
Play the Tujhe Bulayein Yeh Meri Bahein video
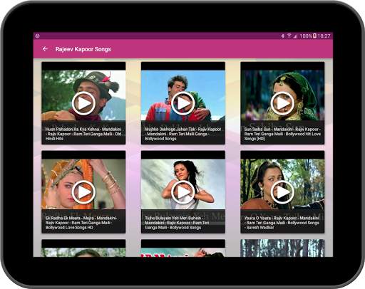tap(182, 192)
